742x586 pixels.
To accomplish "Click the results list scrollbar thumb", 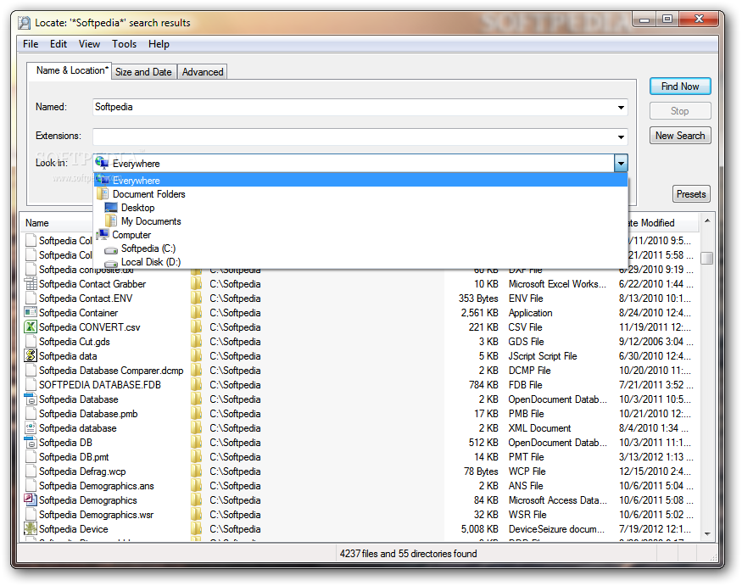I will pos(707,258).
